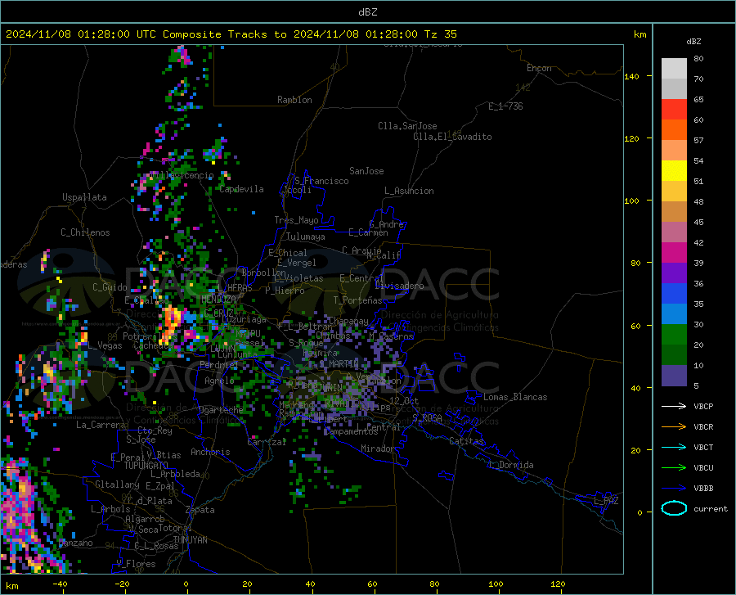Viewport: 736px width, 595px height.
Task: Click the L_Dormida label
Action: click(x=511, y=465)
